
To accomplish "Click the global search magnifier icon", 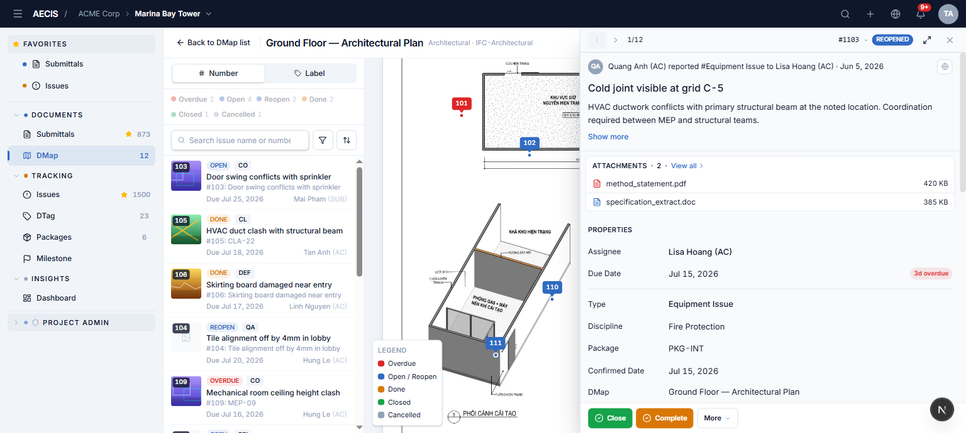I will 845,14.
